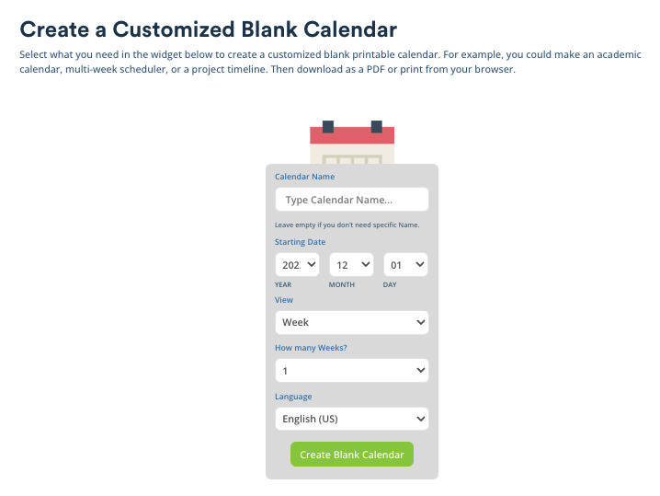Focus the Calendar Name text field
The image size is (660, 496).
[351, 200]
